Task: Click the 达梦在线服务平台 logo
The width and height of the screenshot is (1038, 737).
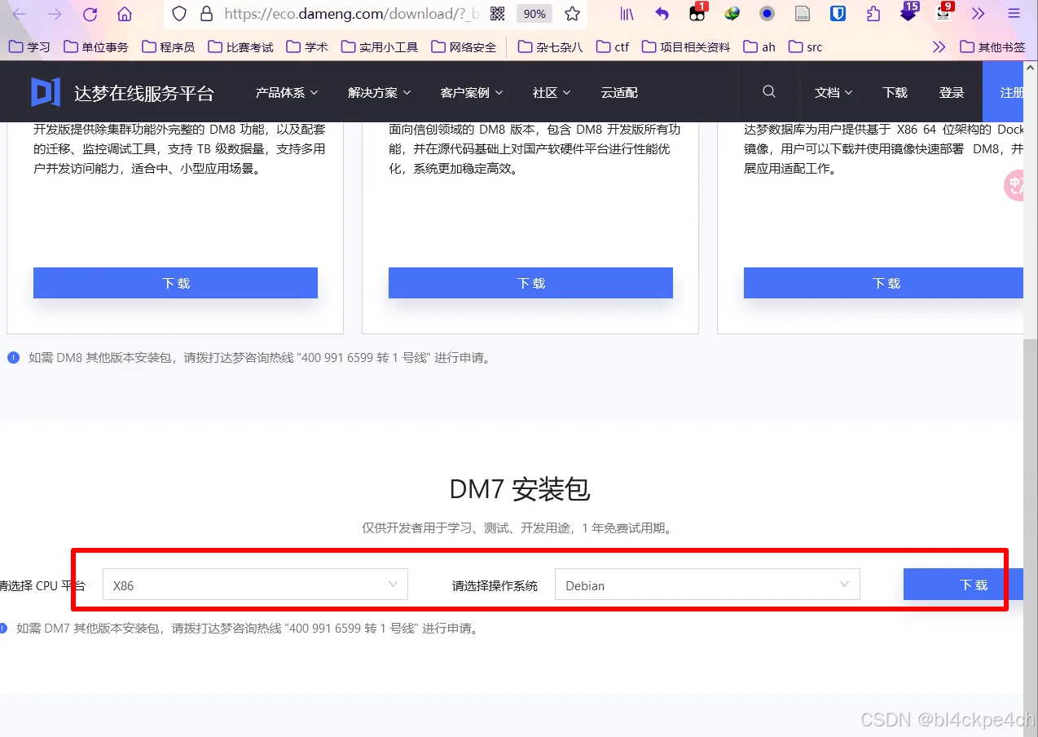Action: 122,93
